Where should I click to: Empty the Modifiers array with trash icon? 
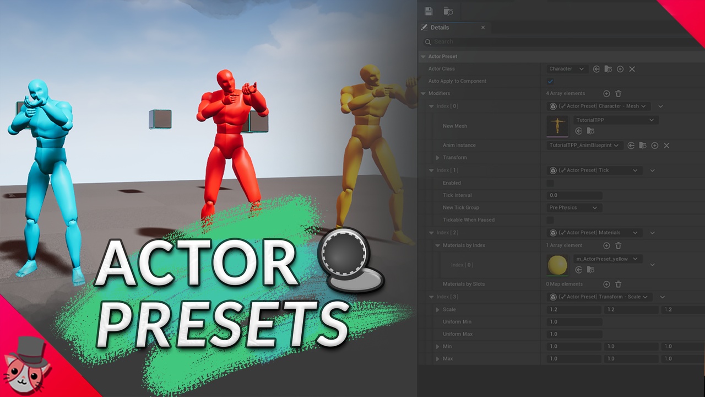[x=618, y=94]
